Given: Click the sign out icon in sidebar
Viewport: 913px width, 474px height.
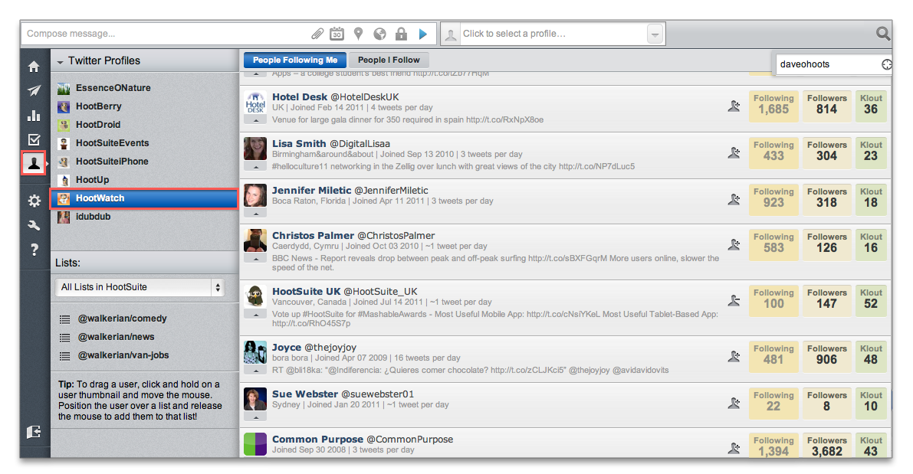Looking at the screenshot, I should 34,432.
